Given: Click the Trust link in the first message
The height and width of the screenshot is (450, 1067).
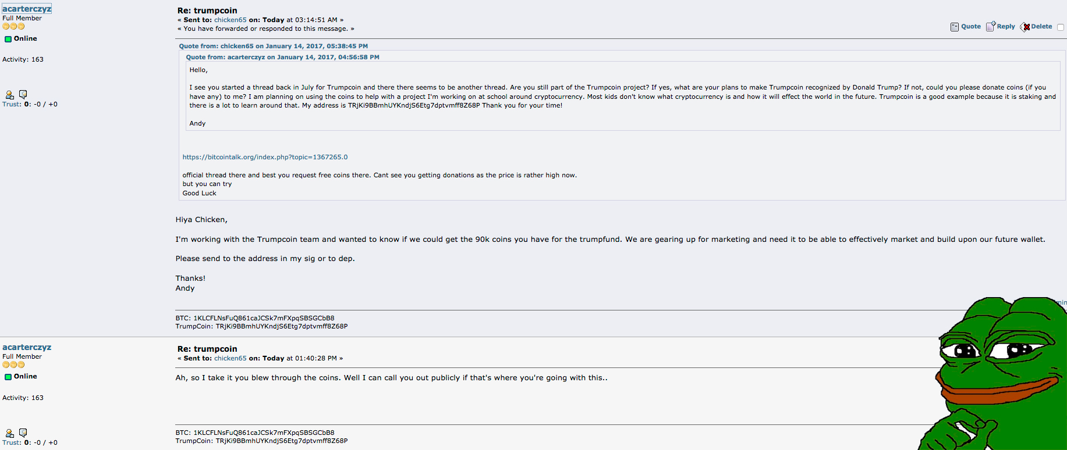Looking at the screenshot, I should point(11,104).
